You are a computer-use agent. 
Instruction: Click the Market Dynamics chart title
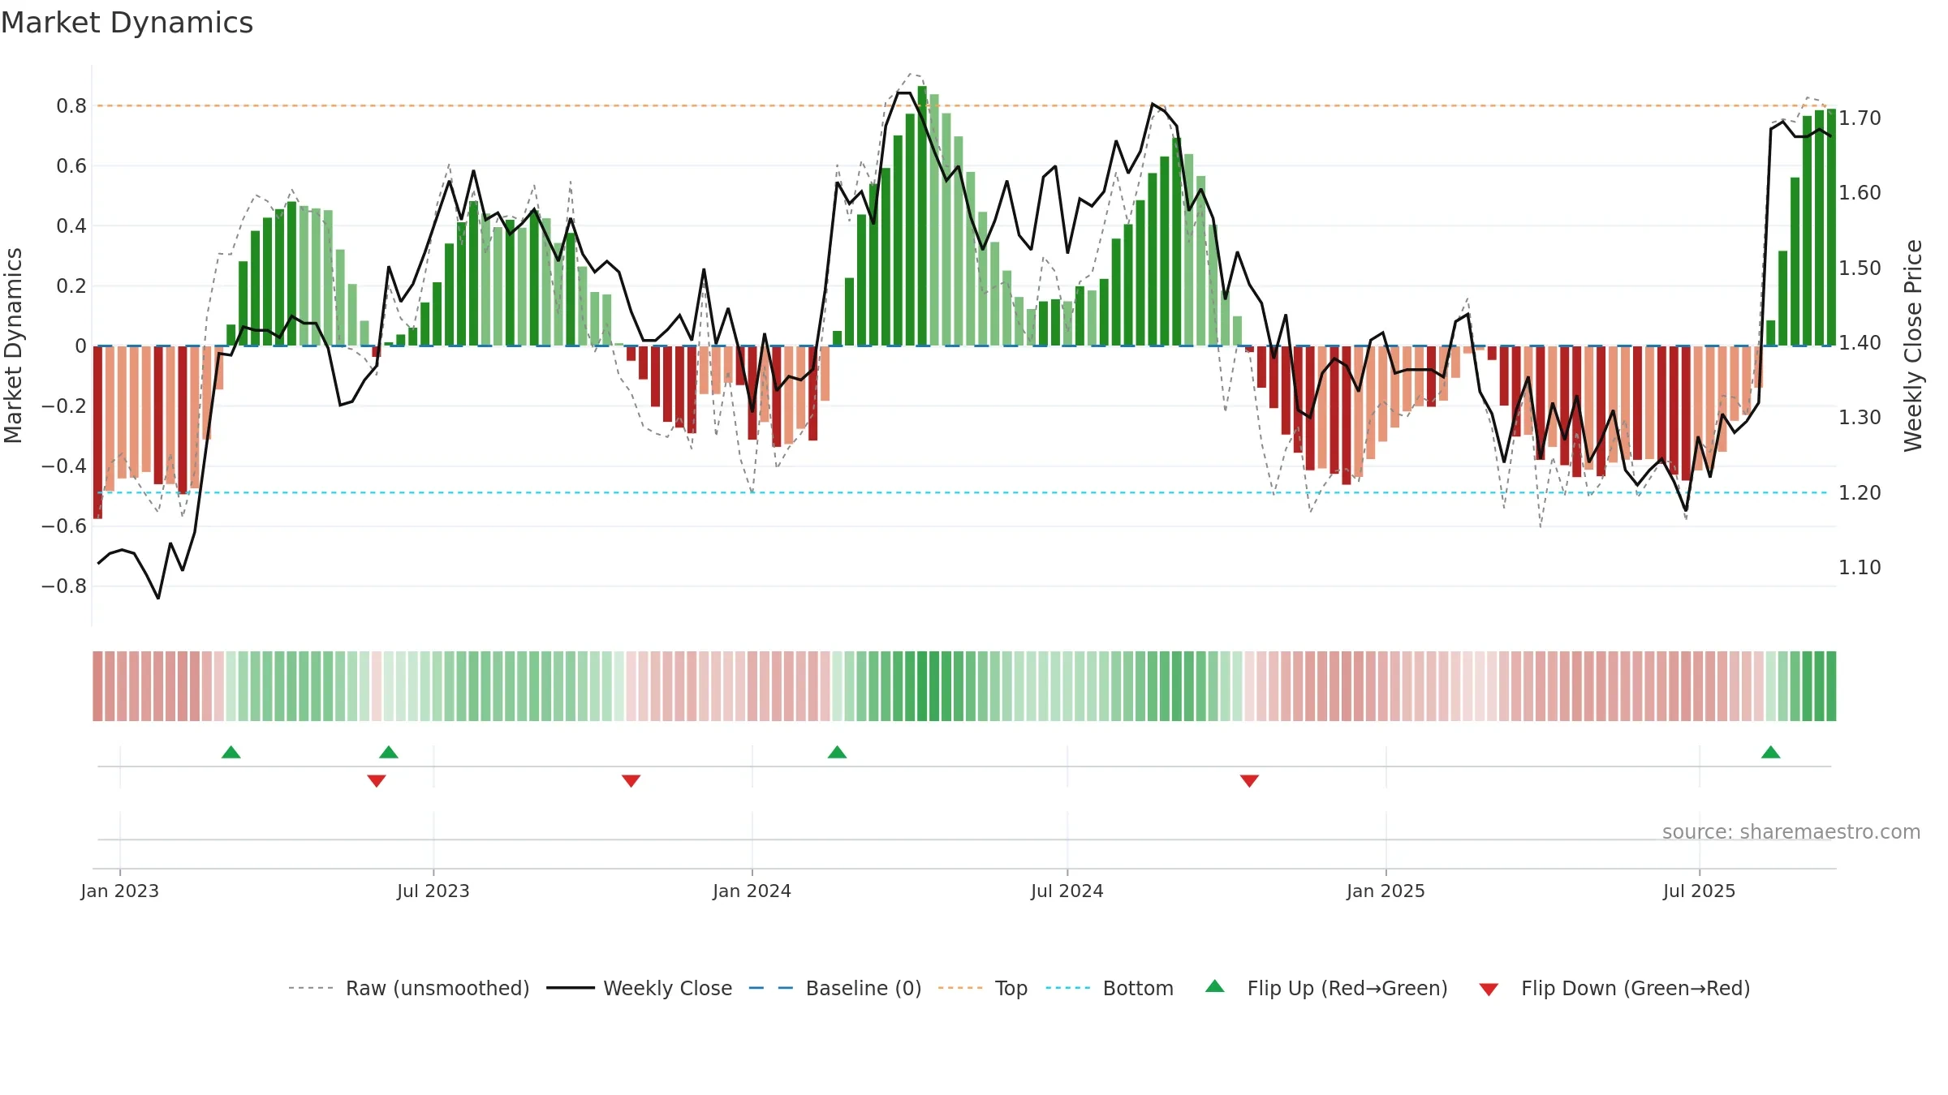[x=127, y=23]
